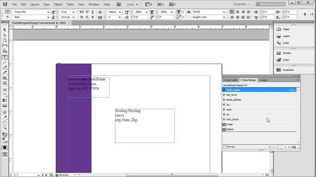This screenshot has width=316, height=177.
Task: Open the font size 12 pt dropdown
Action: coord(73,12)
